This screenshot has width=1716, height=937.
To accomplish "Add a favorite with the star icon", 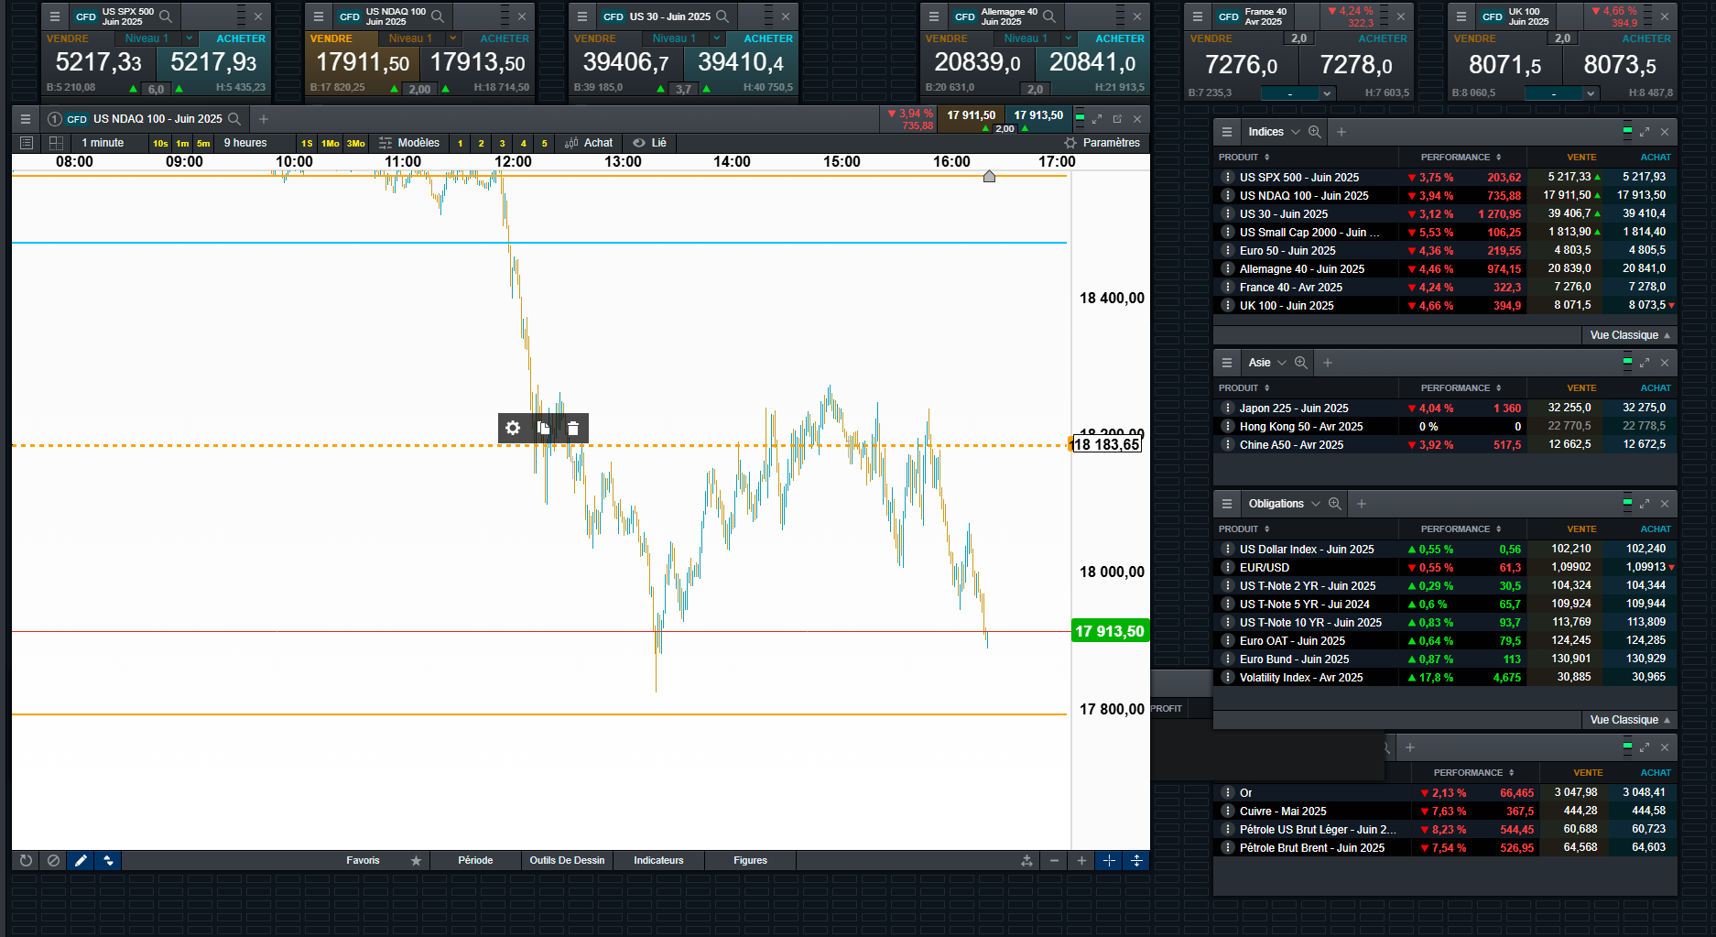I will click(x=416, y=860).
